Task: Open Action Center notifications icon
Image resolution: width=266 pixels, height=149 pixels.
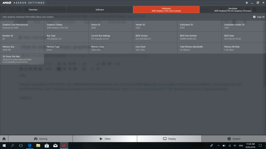Action: click(260, 146)
